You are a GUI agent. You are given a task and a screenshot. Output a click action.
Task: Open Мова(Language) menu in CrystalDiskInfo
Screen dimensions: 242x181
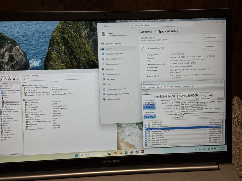[189, 86]
